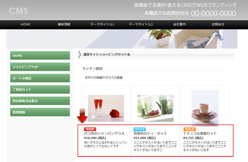Open カートの確認 sidebar button
The image size is (248, 162).
click(40, 78)
